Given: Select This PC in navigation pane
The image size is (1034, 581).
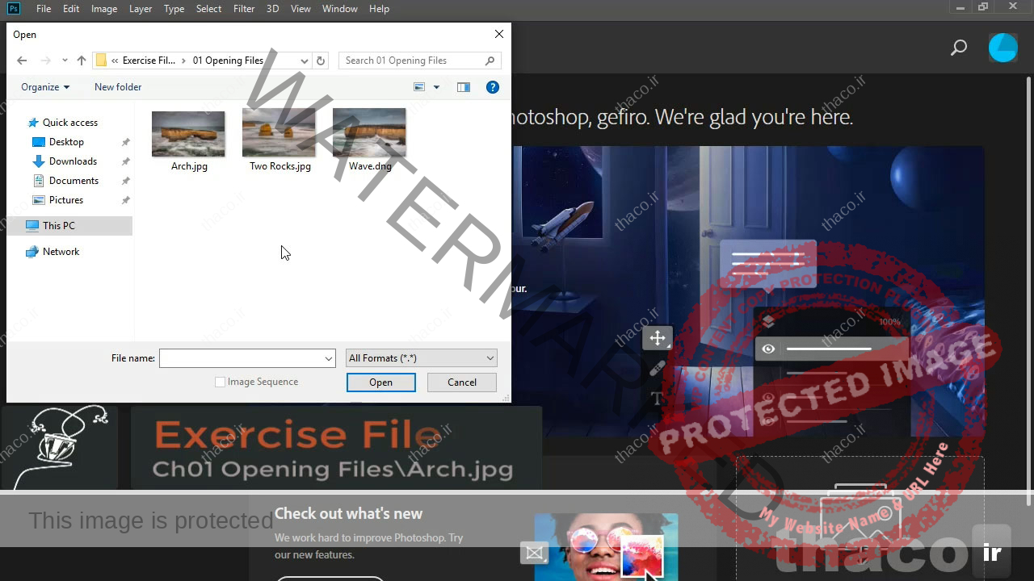Looking at the screenshot, I should [x=69, y=226].
